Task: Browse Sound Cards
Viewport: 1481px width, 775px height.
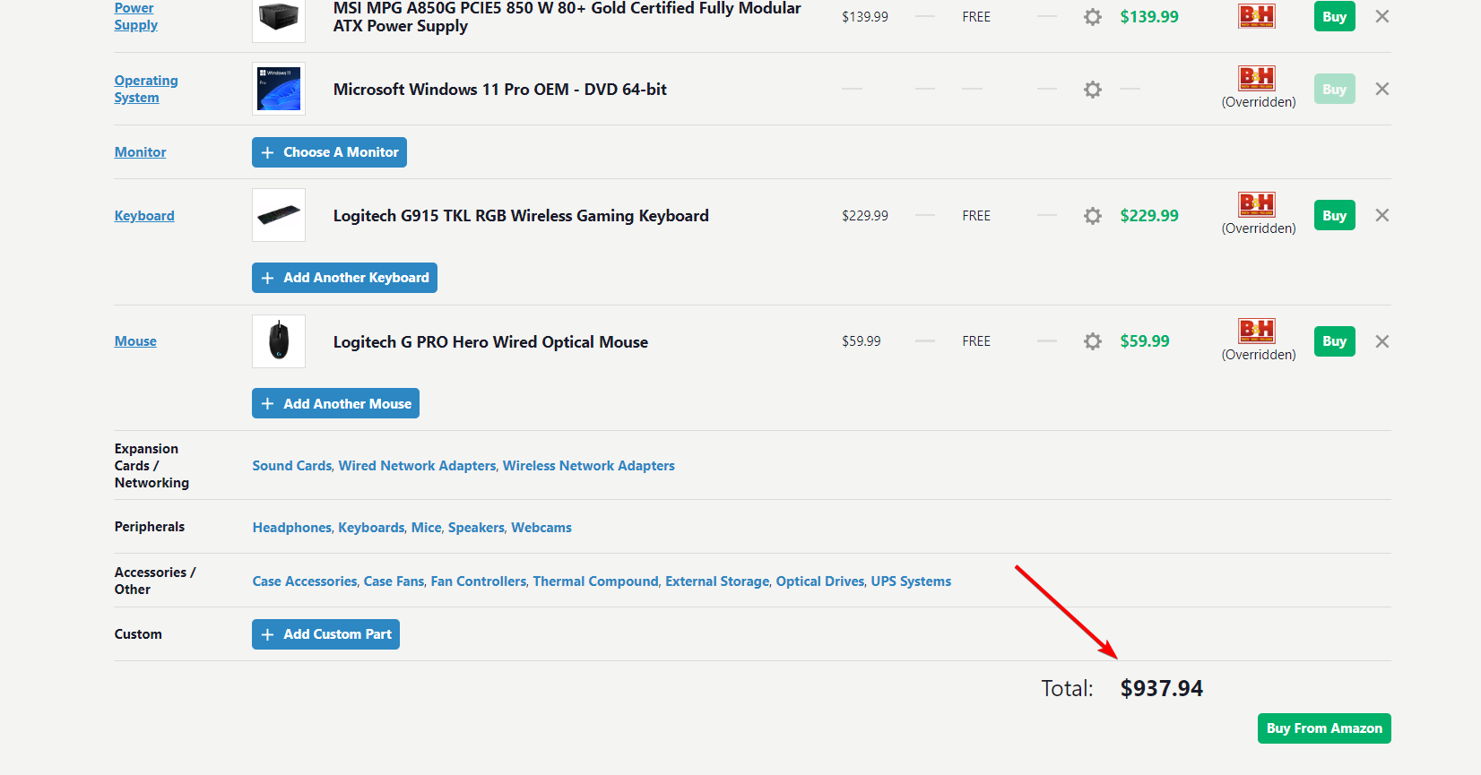Action: [292, 466]
